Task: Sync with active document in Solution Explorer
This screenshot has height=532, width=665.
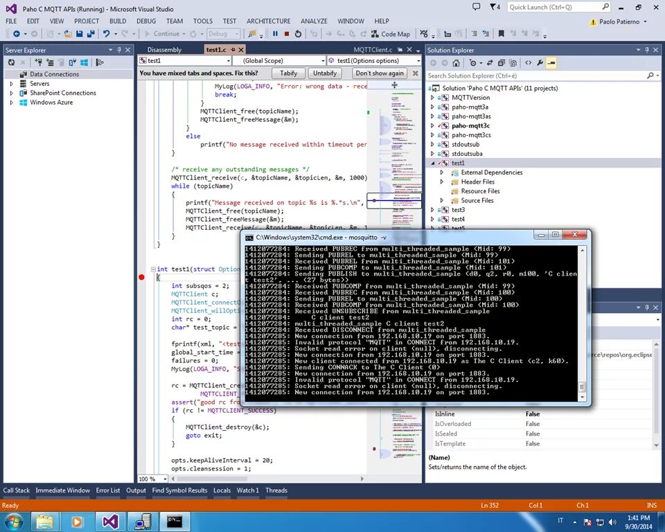Action: tap(490, 63)
